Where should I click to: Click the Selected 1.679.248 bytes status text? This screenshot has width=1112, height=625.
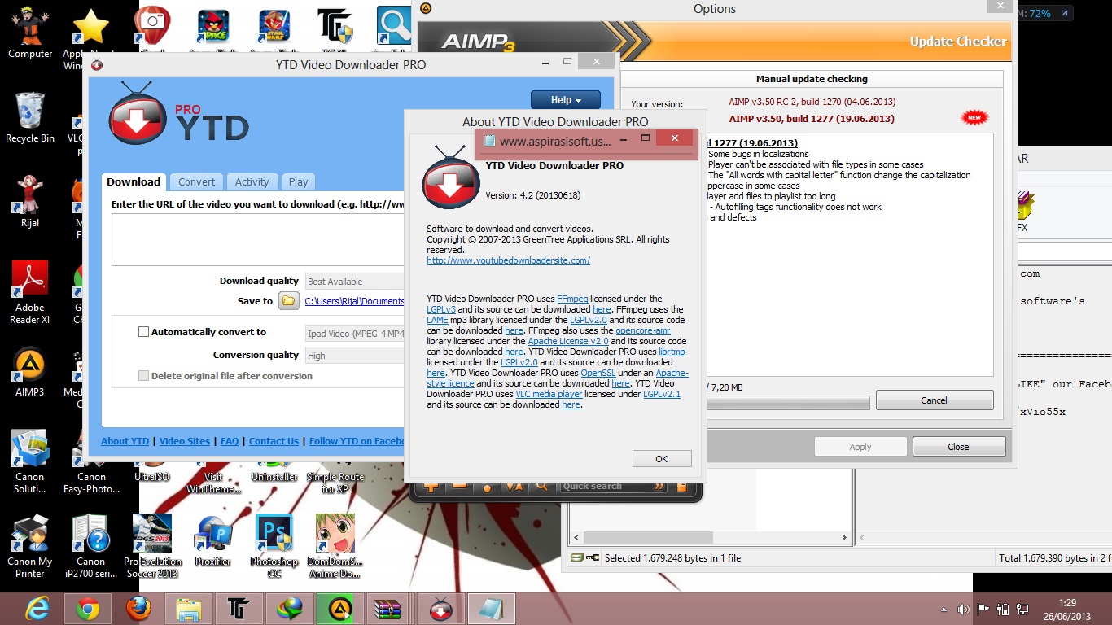pos(672,558)
